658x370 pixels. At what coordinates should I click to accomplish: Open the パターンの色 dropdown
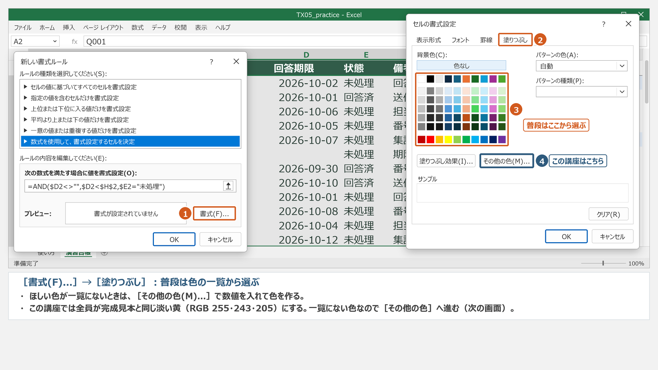(x=622, y=66)
